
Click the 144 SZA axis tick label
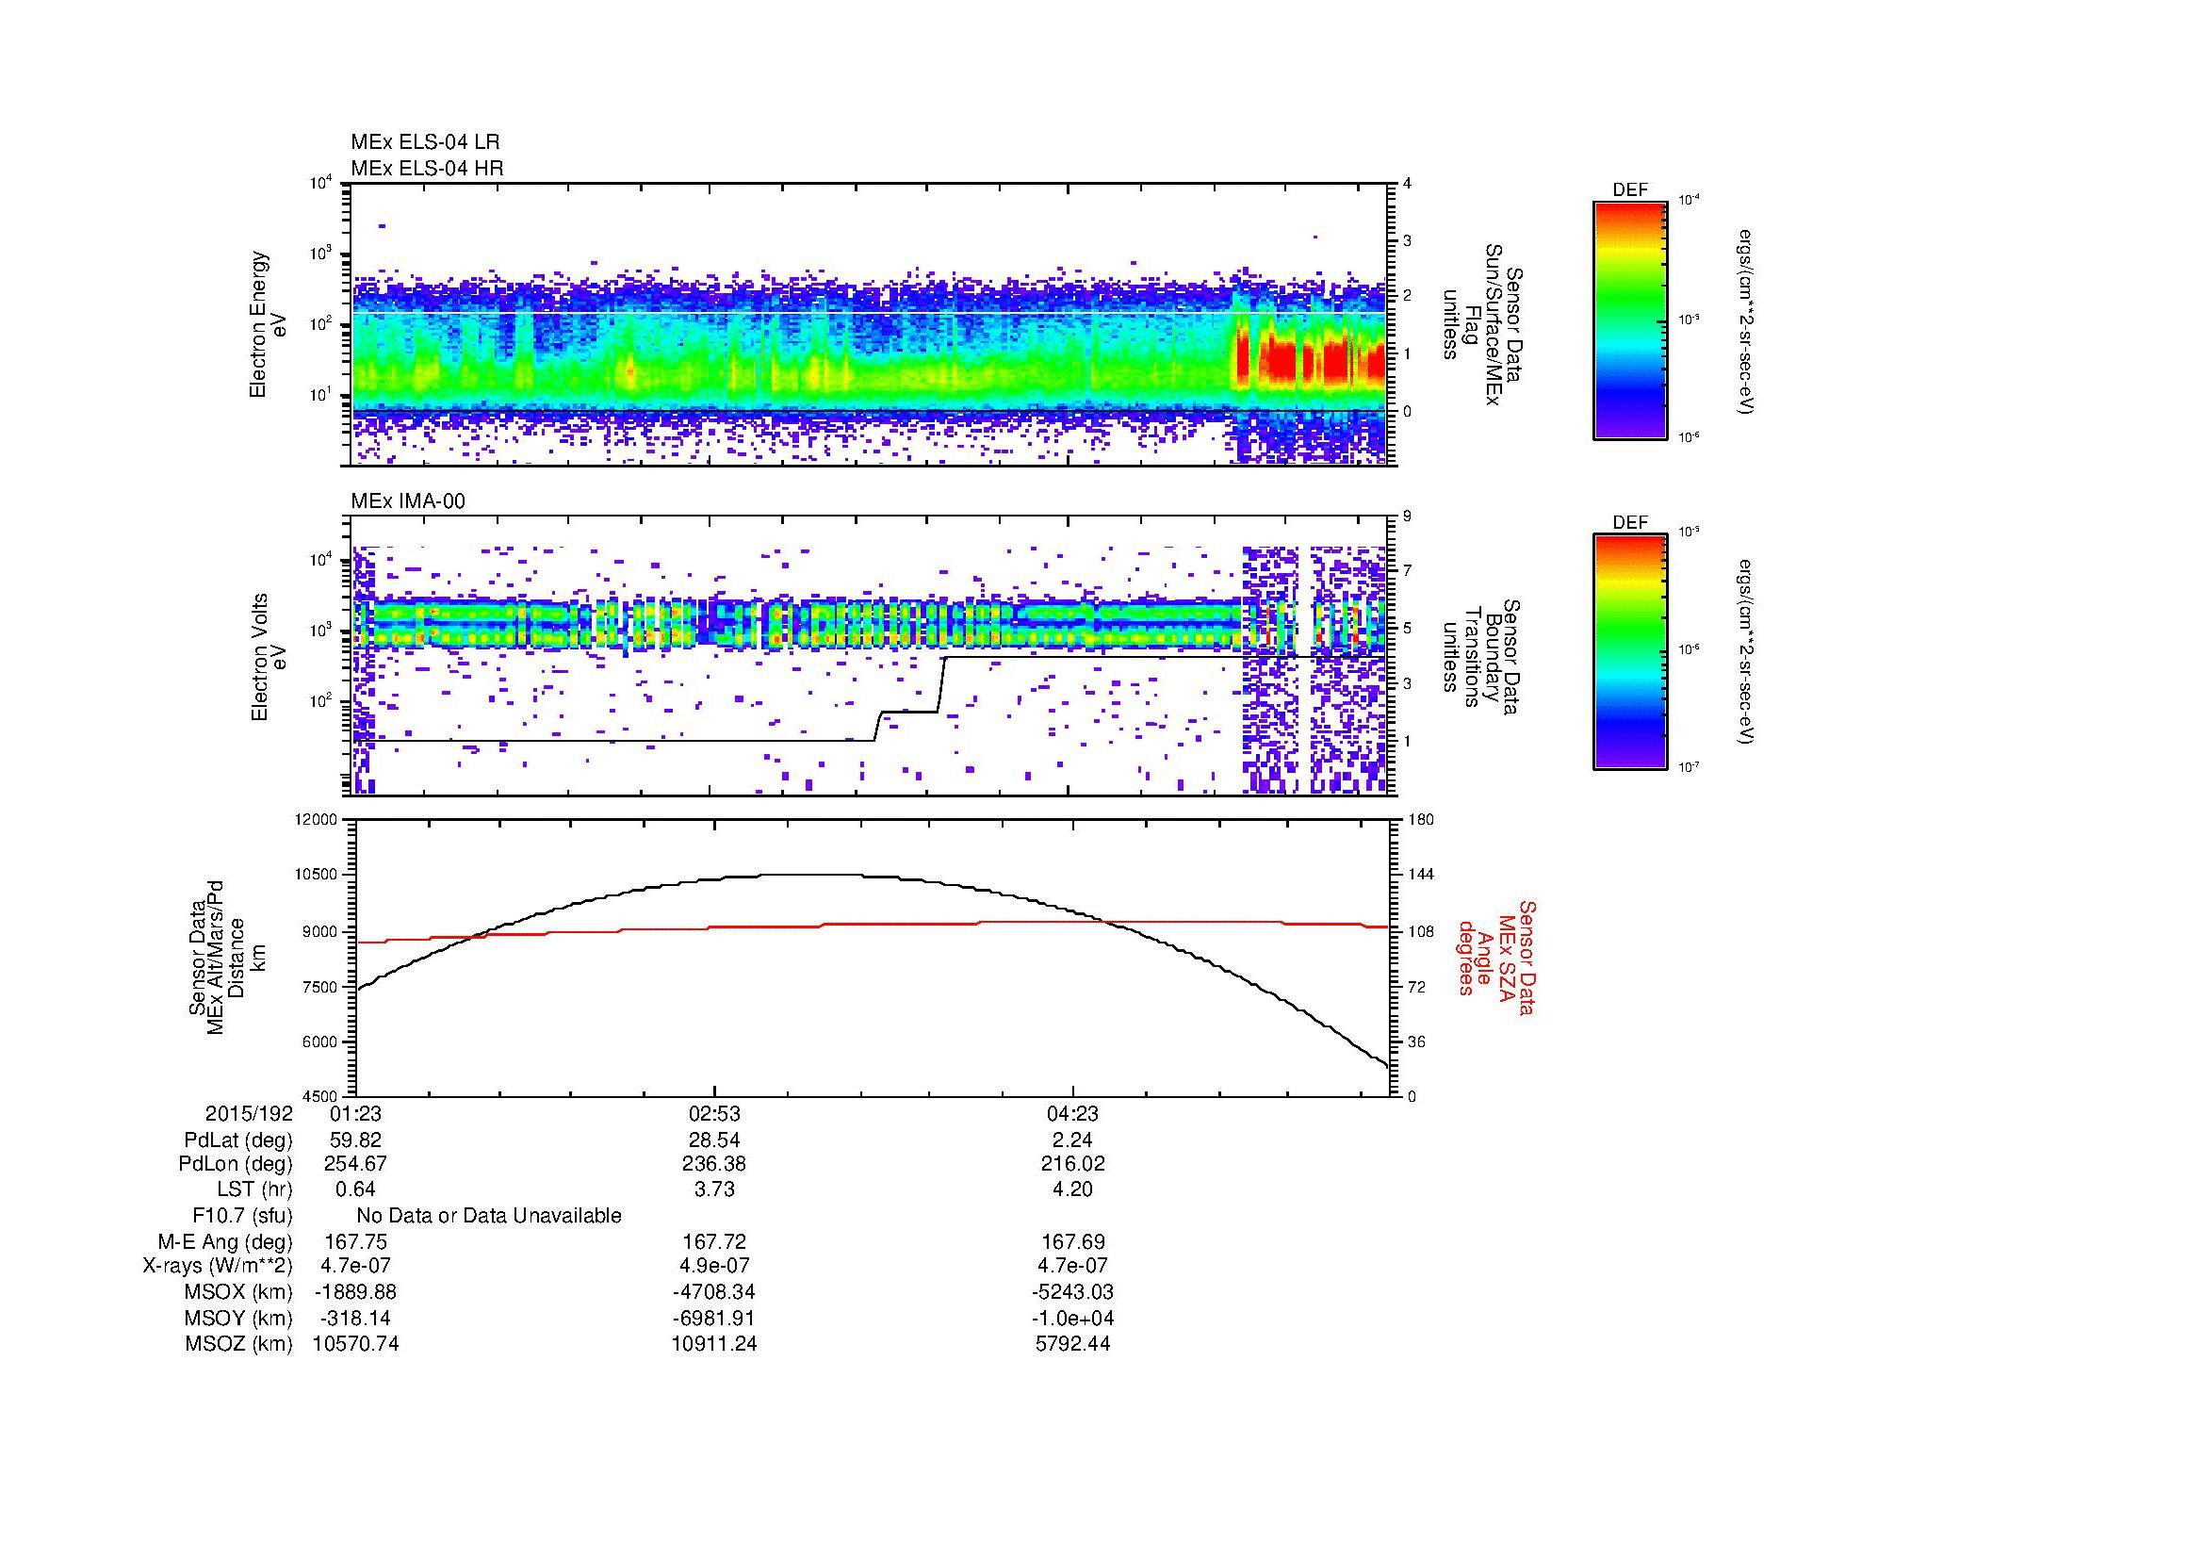(x=1421, y=876)
